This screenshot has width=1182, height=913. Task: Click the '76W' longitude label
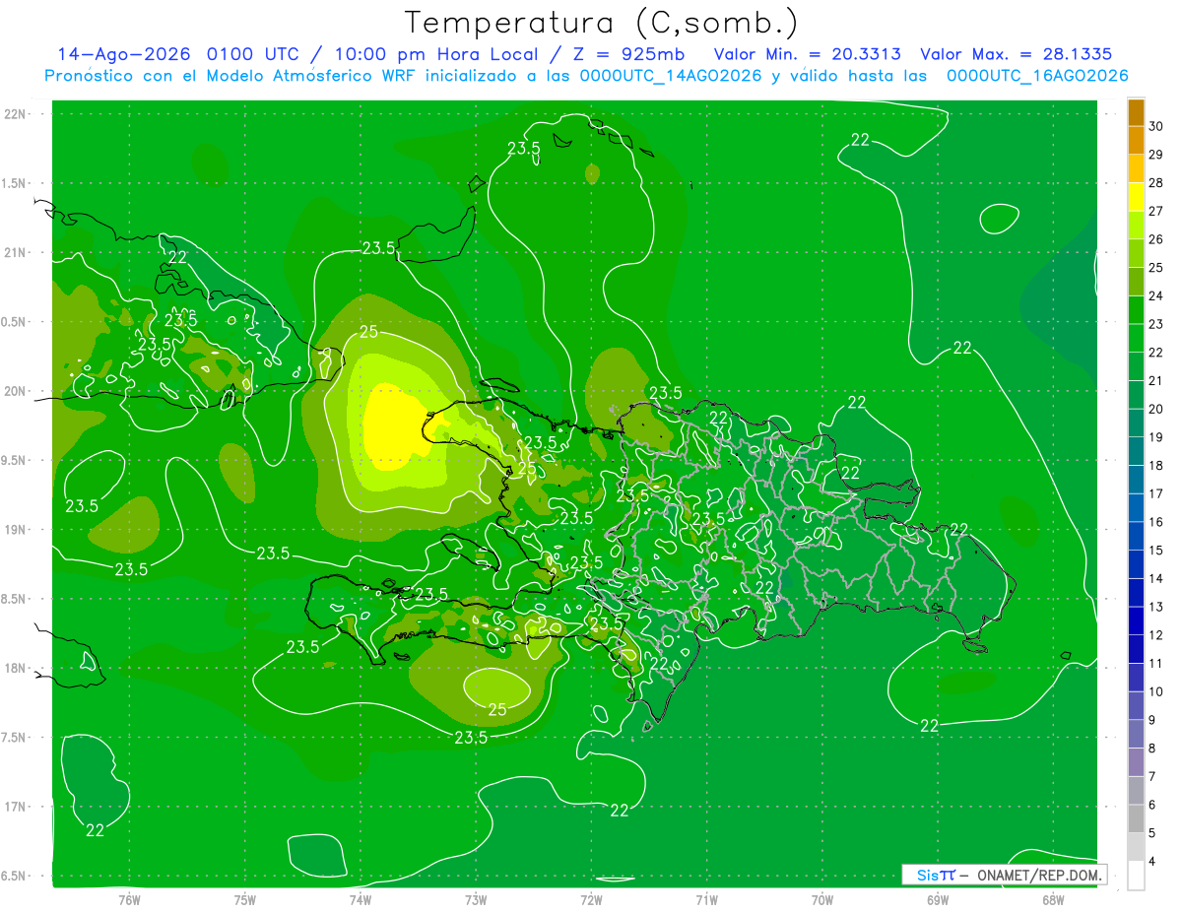point(129,899)
